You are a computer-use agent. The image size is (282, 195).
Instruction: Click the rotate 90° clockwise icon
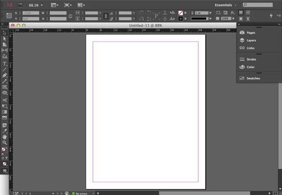(x=142, y=13)
